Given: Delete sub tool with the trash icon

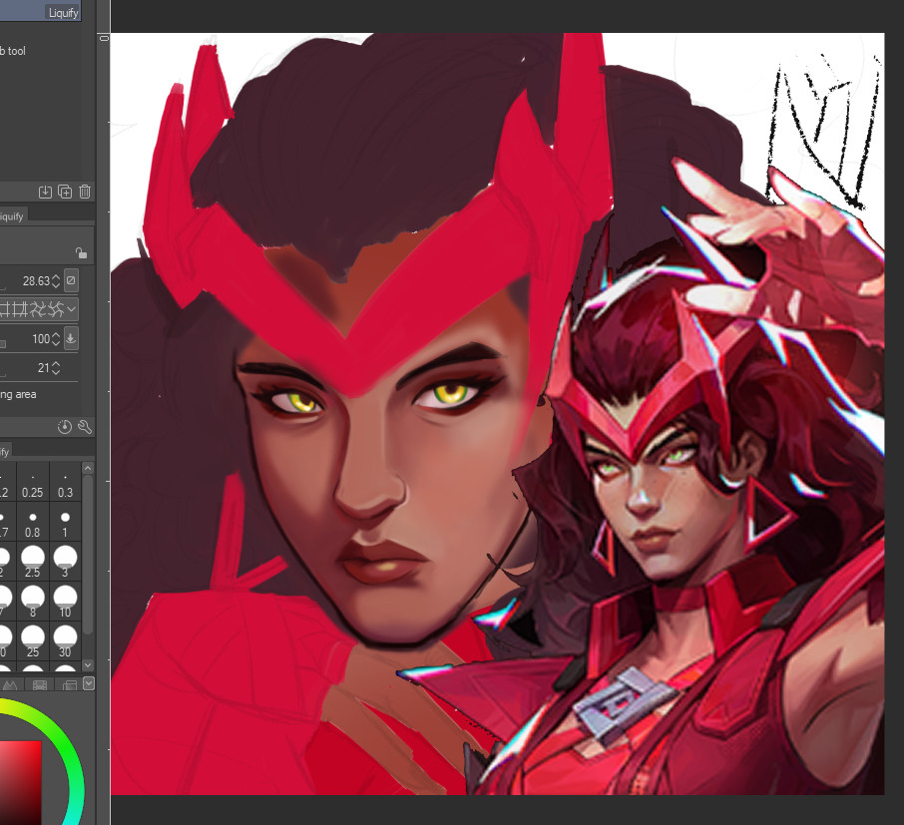Looking at the screenshot, I should click(x=85, y=192).
